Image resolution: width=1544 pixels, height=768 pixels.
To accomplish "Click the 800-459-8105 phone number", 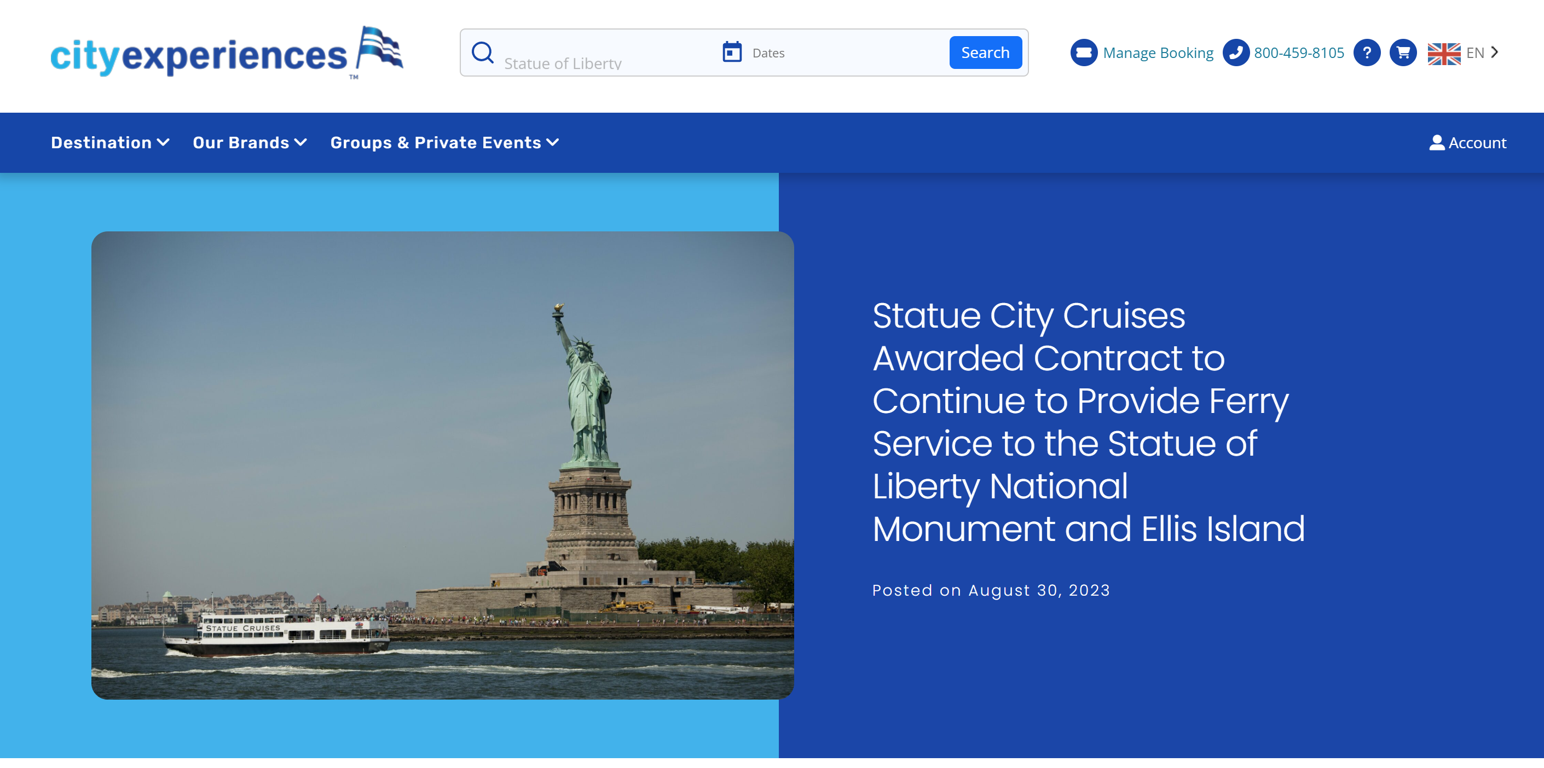I will tap(1298, 53).
